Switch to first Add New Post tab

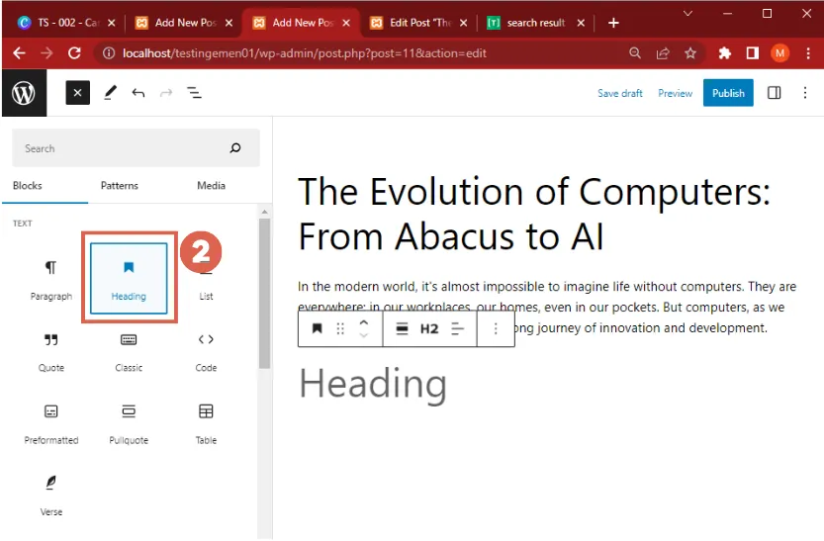tap(184, 23)
